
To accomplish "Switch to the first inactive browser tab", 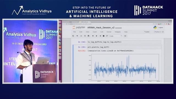I will [71, 22].
